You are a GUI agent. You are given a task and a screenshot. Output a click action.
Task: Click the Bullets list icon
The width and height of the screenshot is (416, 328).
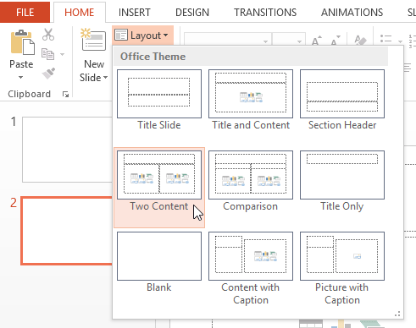point(385,40)
